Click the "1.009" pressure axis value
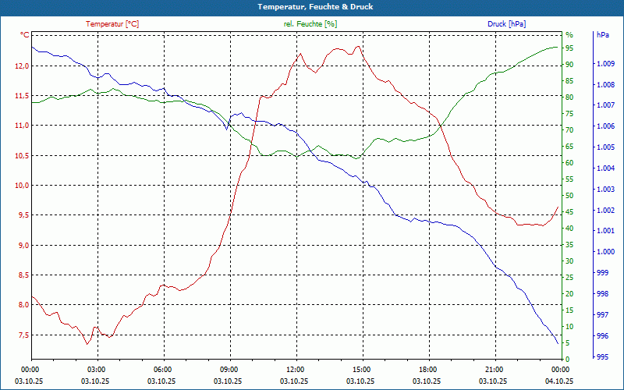624x390 pixels. click(x=606, y=64)
